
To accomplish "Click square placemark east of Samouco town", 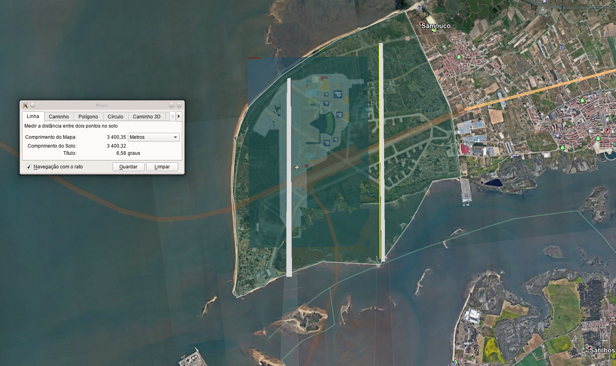I will coord(504,67).
